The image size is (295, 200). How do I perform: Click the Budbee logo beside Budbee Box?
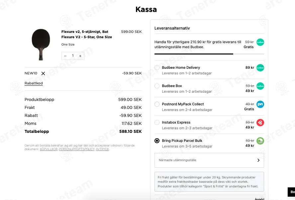coord(260,86)
